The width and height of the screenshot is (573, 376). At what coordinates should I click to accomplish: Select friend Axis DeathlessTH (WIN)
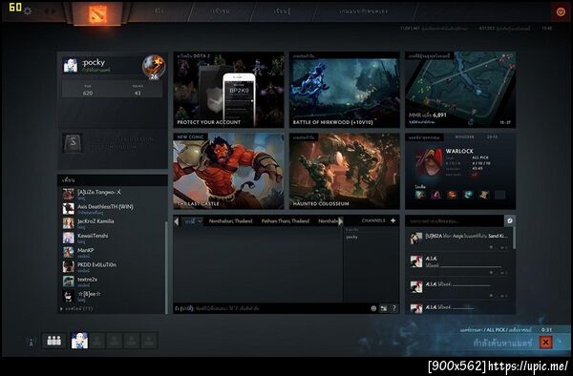tap(113, 209)
